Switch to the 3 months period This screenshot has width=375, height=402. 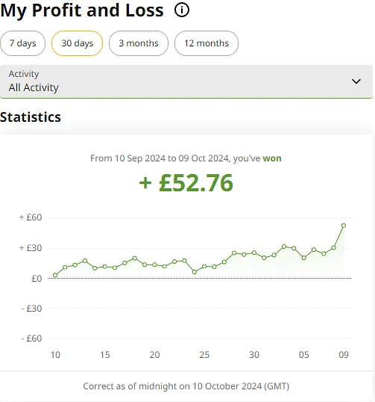coord(139,43)
